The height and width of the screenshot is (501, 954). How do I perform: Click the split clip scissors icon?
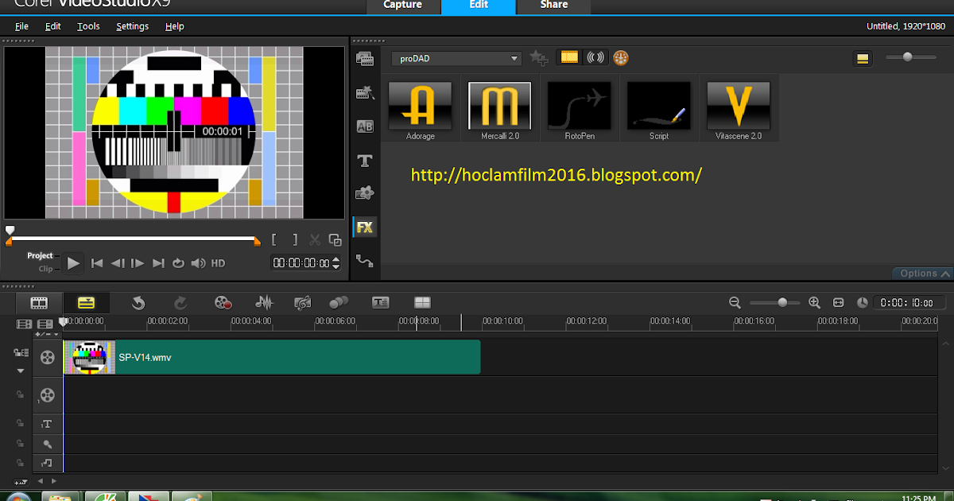[x=315, y=239]
